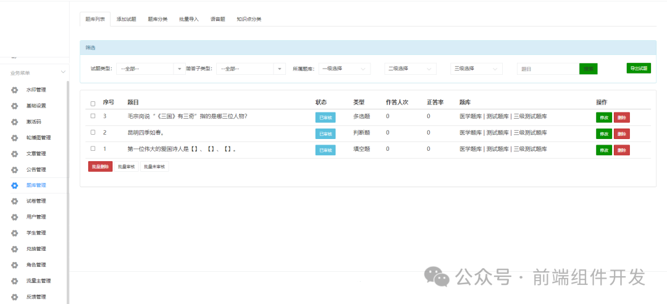Check the box for question row 1
Viewport: 667px width, 304px height.
coord(93,148)
